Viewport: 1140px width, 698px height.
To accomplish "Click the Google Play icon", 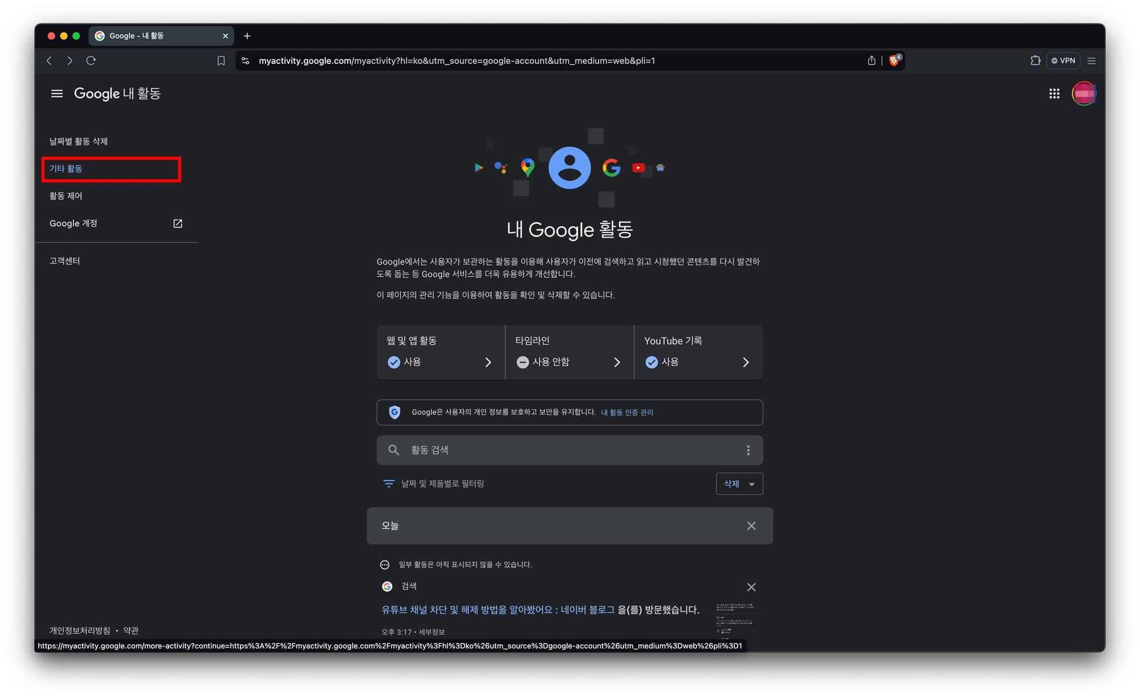I will [477, 169].
